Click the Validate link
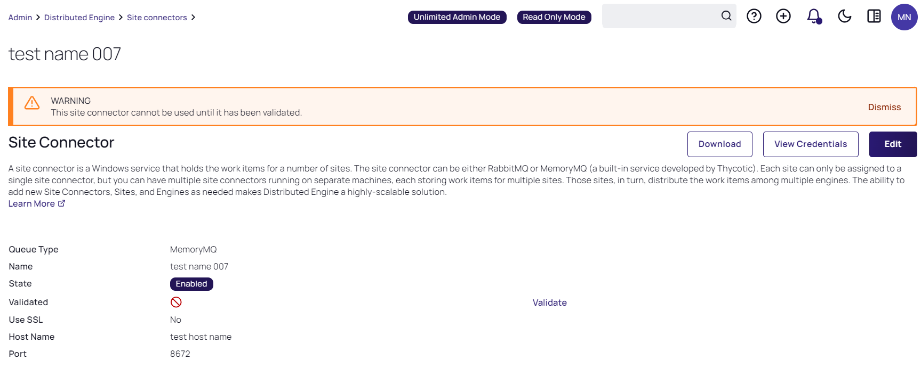This screenshot has height=368, width=921. point(549,302)
